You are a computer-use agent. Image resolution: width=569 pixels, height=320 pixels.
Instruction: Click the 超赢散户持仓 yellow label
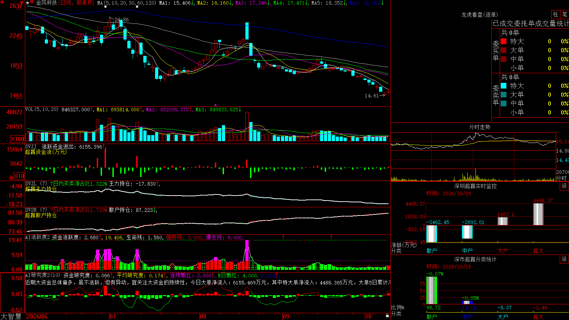(41, 215)
